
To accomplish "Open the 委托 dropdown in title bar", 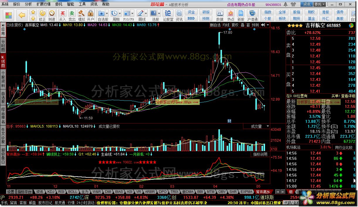I will tap(319, 4).
